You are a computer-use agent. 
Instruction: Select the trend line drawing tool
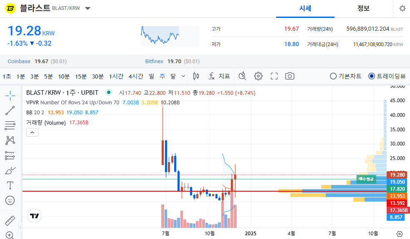tap(10, 111)
